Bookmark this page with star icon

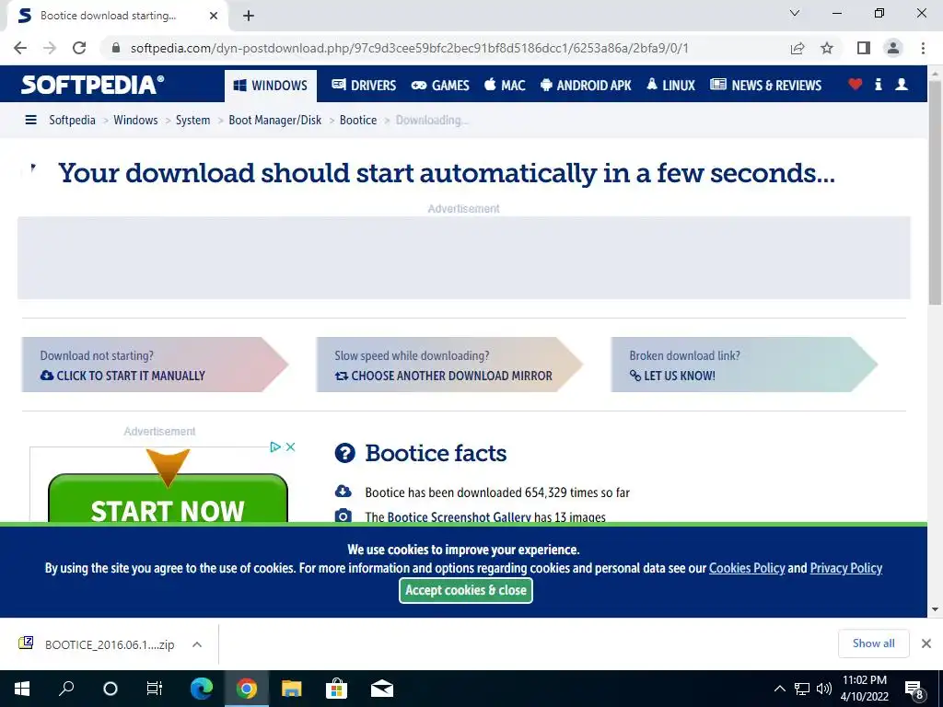[827, 48]
